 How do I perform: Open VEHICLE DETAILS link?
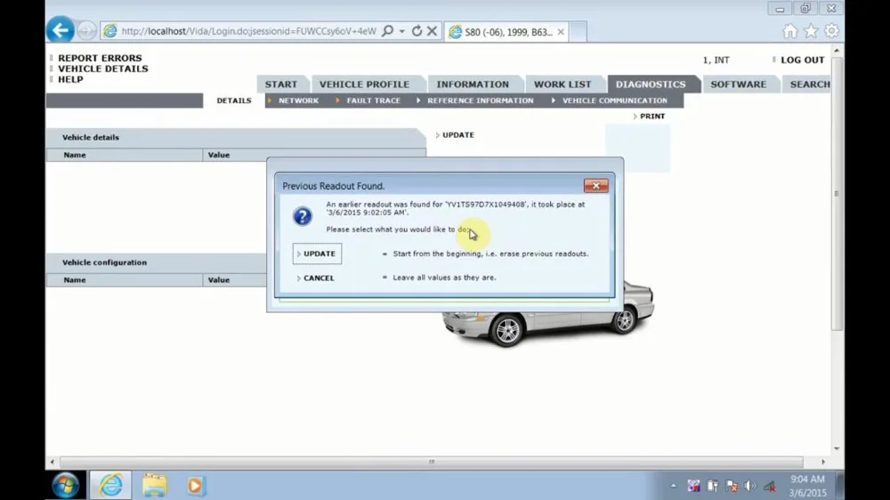(x=102, y=69)
